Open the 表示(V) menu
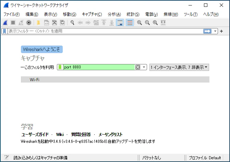230x162 pixels. click(50, 14)
